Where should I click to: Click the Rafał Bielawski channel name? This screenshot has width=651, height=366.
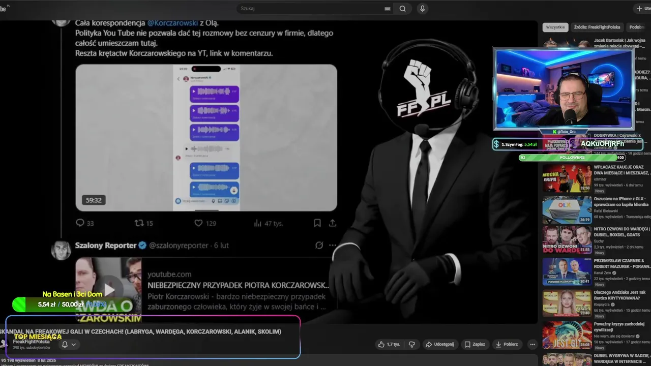pyautogui.click(x=606, y=210)
